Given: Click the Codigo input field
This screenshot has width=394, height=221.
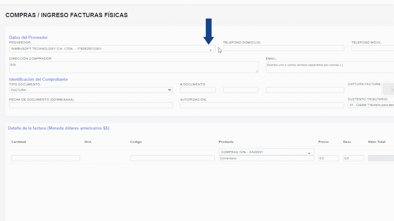Looking at the screenshot, I should [x=173, y=158].
